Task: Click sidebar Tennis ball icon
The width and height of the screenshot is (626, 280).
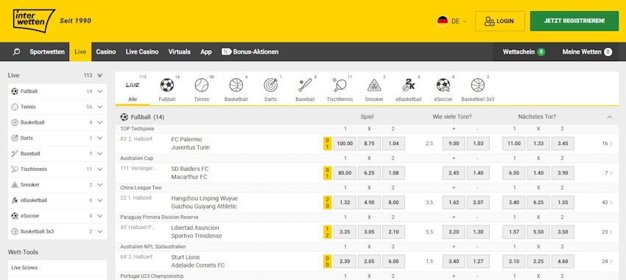Action: [15, 107]
